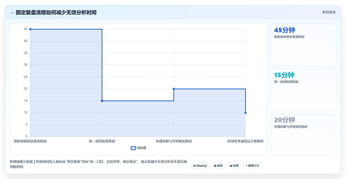Click the 数据卡片 sparkle icon
Viewport: 346px width, 179px height.
tap(246, 166)
